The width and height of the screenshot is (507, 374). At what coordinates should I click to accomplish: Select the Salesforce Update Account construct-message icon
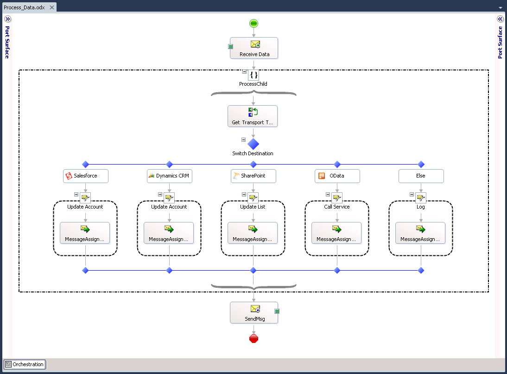coord(85,197)
